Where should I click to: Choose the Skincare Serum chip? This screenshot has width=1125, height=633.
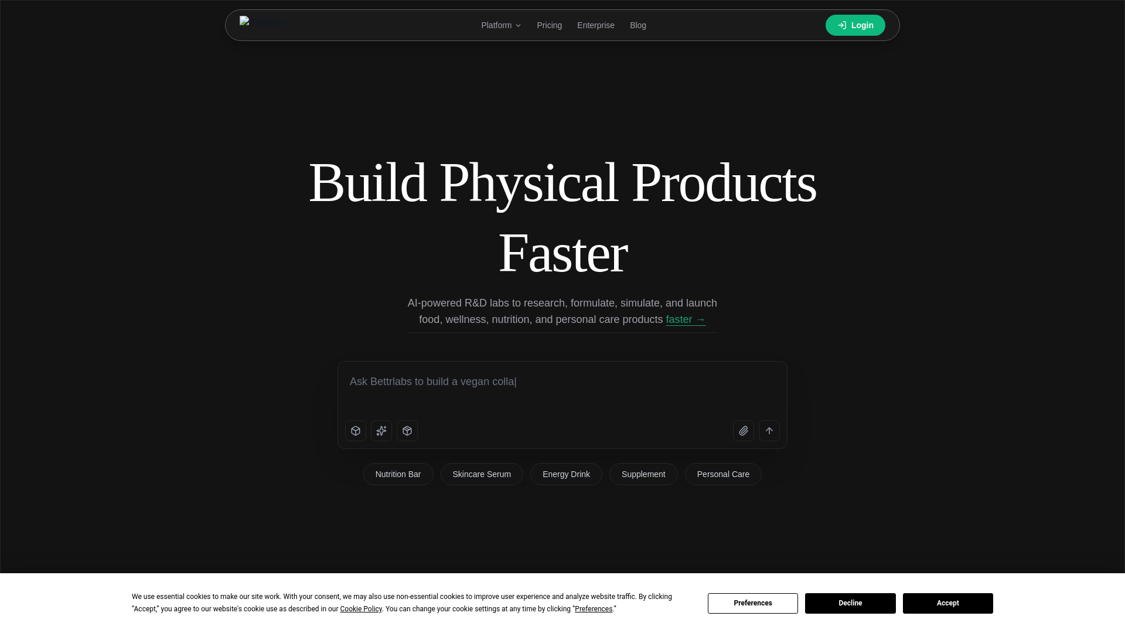482,474
